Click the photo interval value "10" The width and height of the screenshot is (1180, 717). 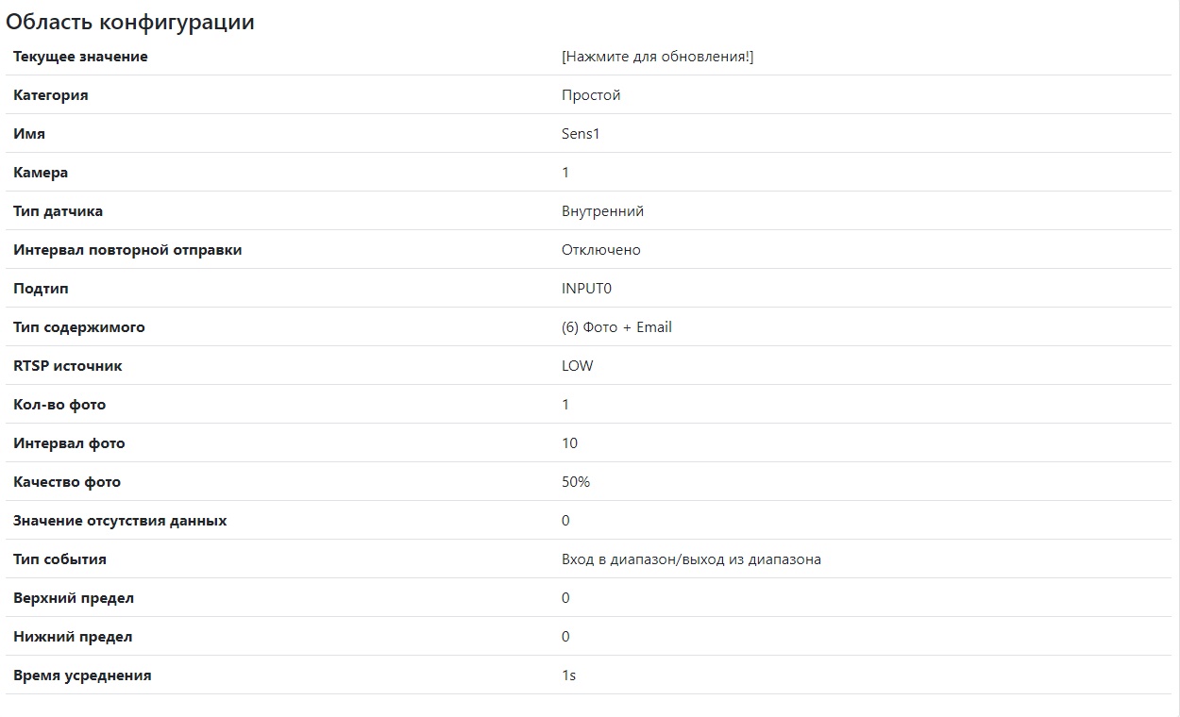(x=569, y=443)
